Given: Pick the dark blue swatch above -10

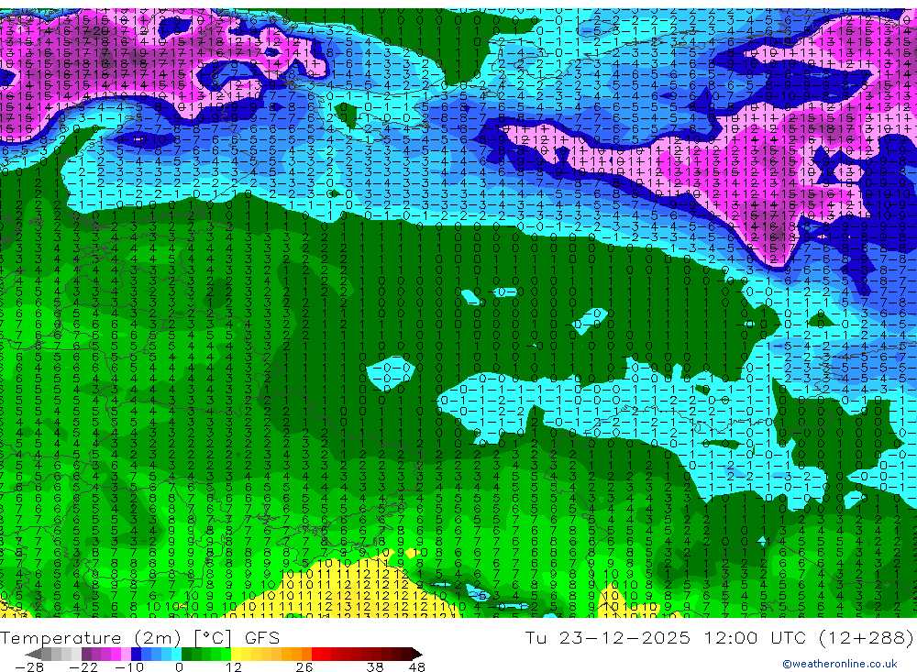Looking at the screenshot, I should pos(137,655).
